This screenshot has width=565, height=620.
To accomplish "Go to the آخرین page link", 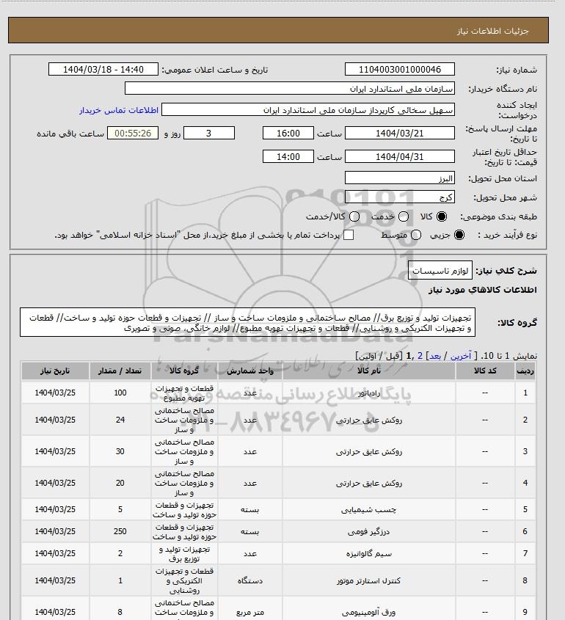I will click(461, 356).
